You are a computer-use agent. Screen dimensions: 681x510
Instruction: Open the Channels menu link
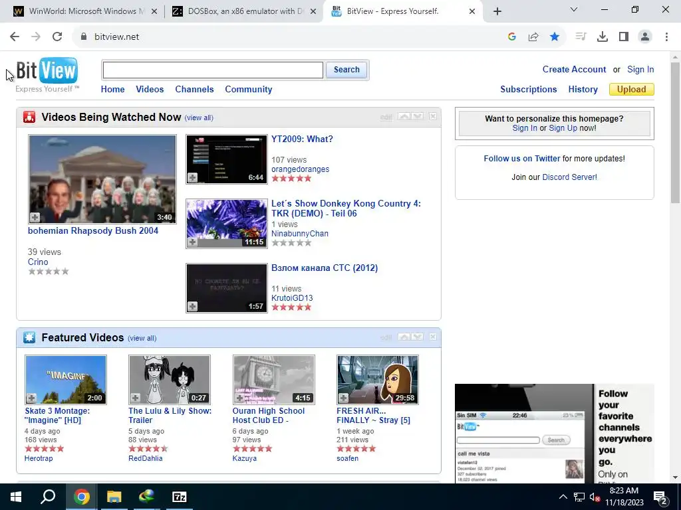(x=195, y=90)
